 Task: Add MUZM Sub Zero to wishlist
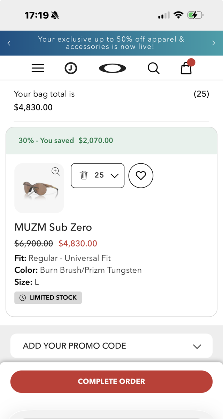coord(141,176)
